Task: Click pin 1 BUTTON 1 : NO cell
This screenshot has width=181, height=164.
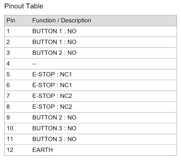Action: click(54, 31)
